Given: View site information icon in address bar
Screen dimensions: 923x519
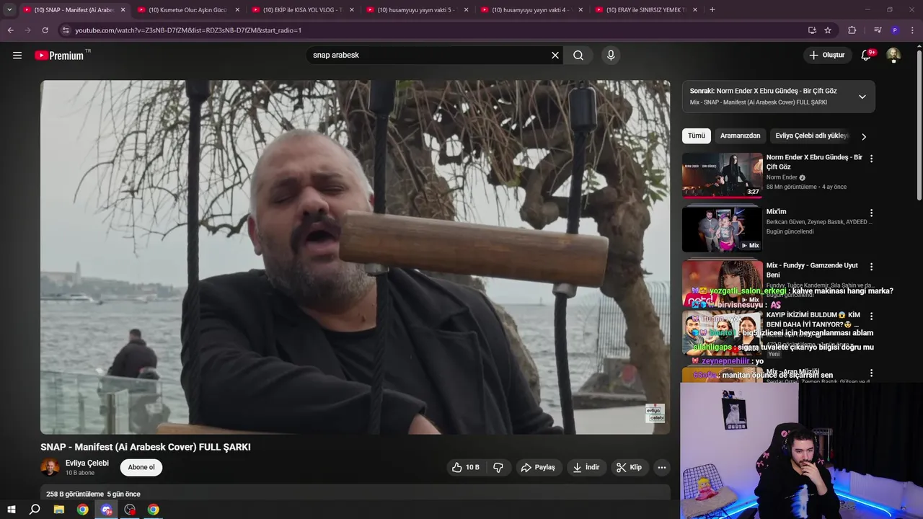Looking at the screenshot, I should coord(66,30).
